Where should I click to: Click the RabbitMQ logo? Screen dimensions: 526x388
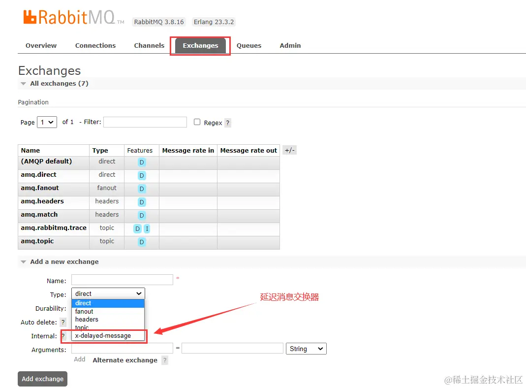click(73, 17)
